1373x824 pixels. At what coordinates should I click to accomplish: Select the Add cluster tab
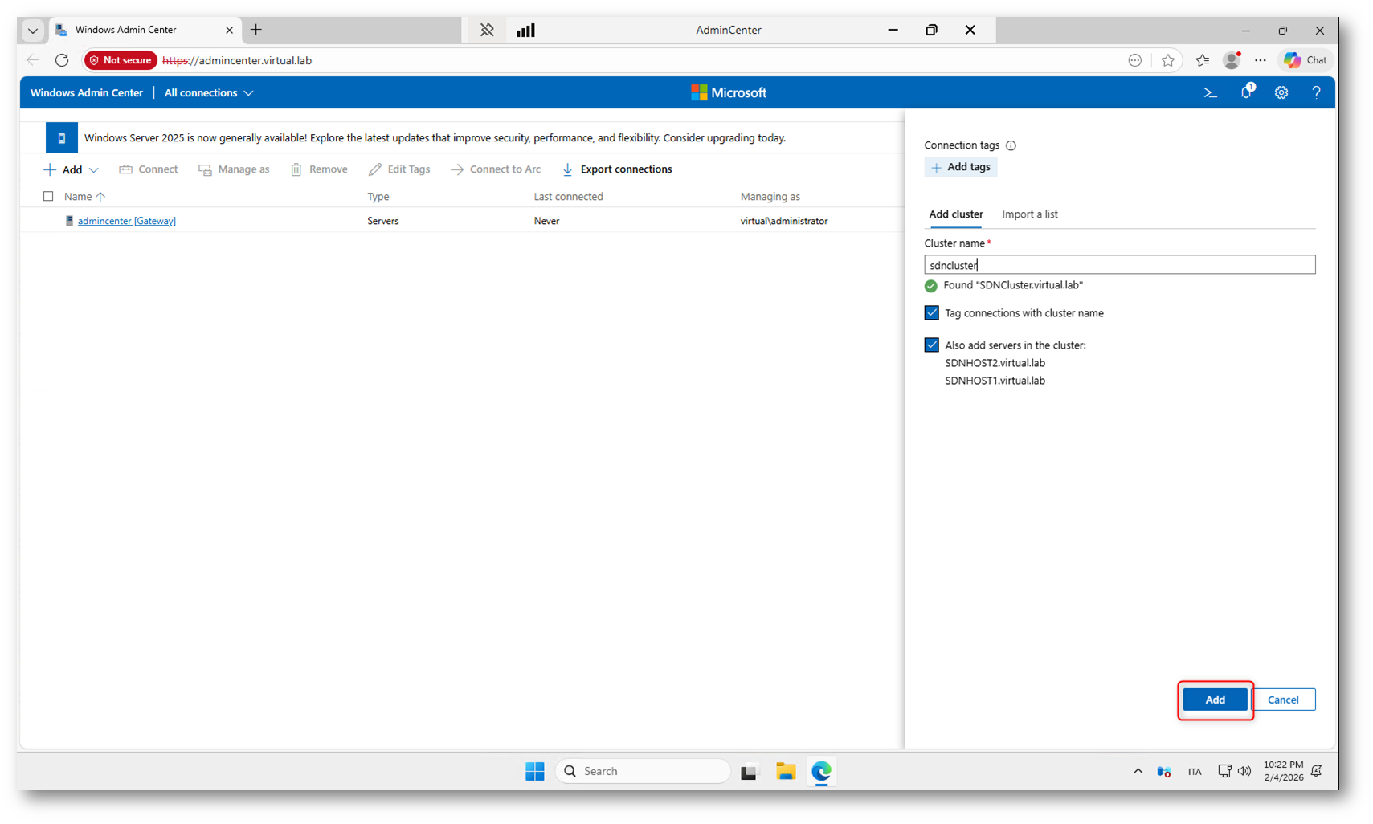[955, 214]
